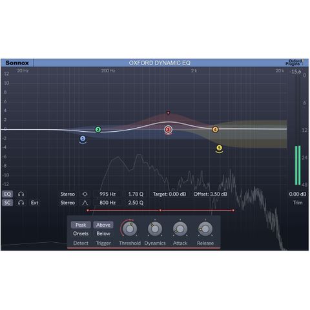The width and height of the screenshot is (310, 310).
Task: Click the Detect label
Action: pyautogui.click(x=81, y=243)
